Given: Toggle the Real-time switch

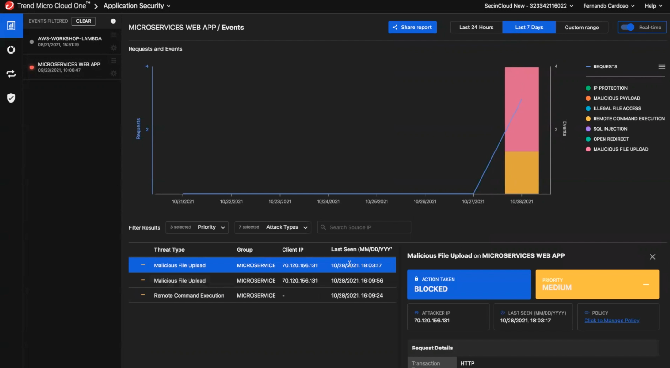Looking at the screenshot, I should [x=627, y=28].
